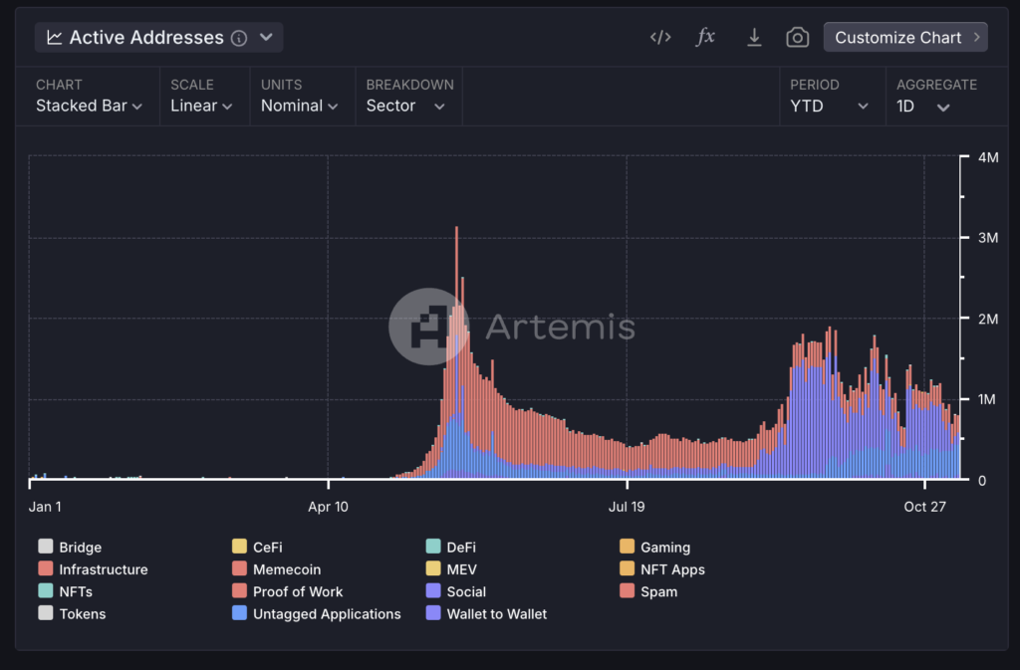Toggle the Spam legend entry
The image size is (1020, 670).
pyautogui.click(x=658, y=591)
